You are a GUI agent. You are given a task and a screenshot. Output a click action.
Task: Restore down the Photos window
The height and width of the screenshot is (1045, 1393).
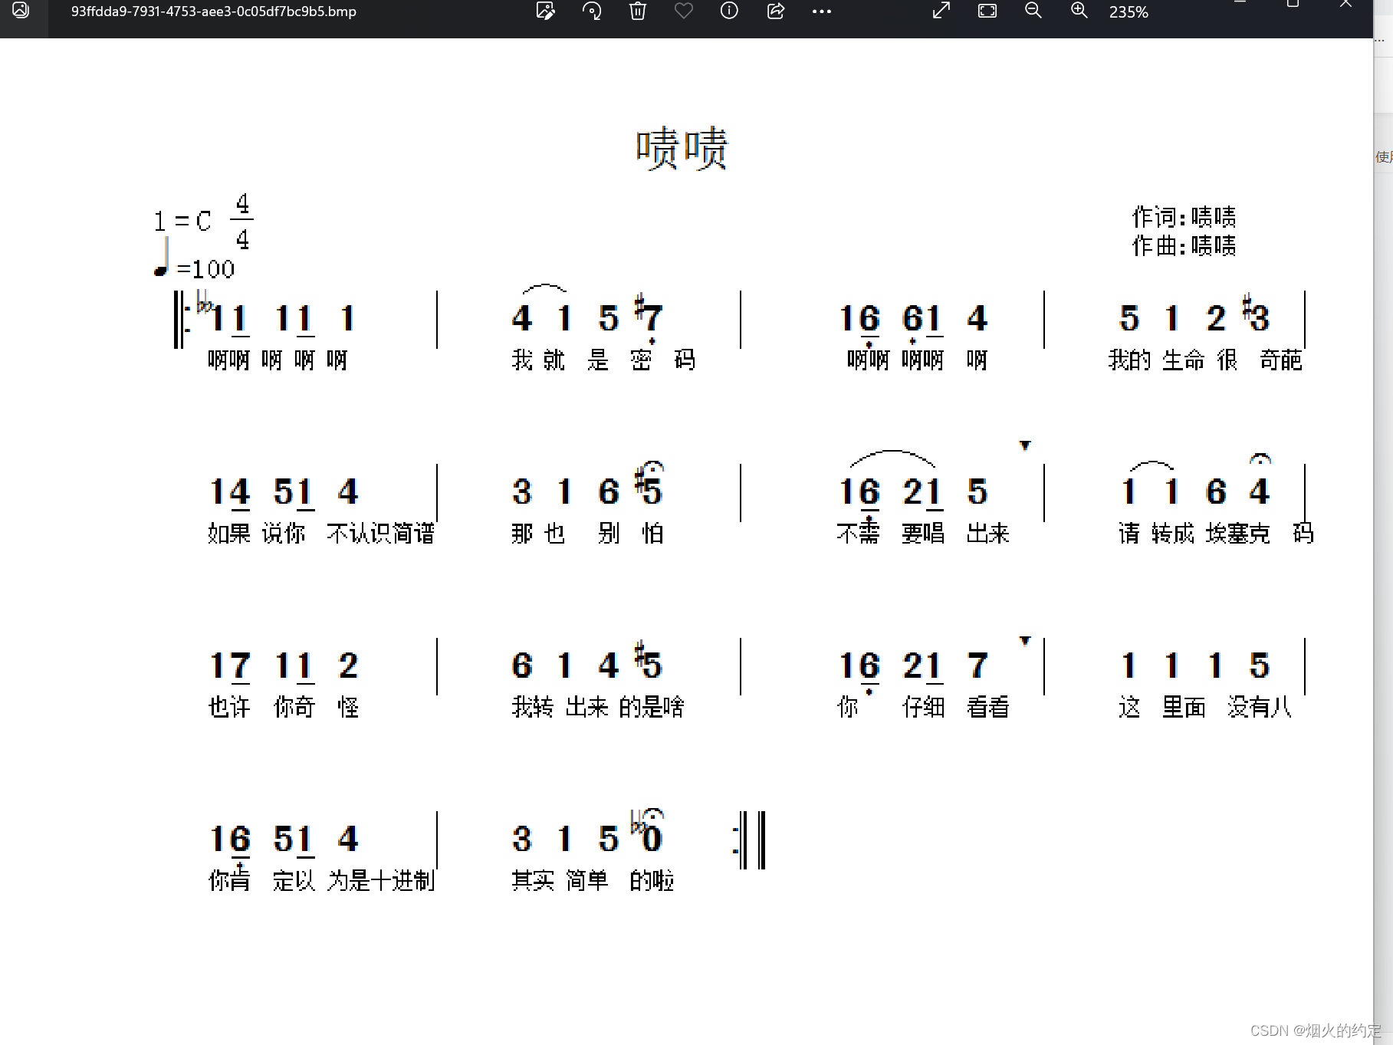(1291, 4)
